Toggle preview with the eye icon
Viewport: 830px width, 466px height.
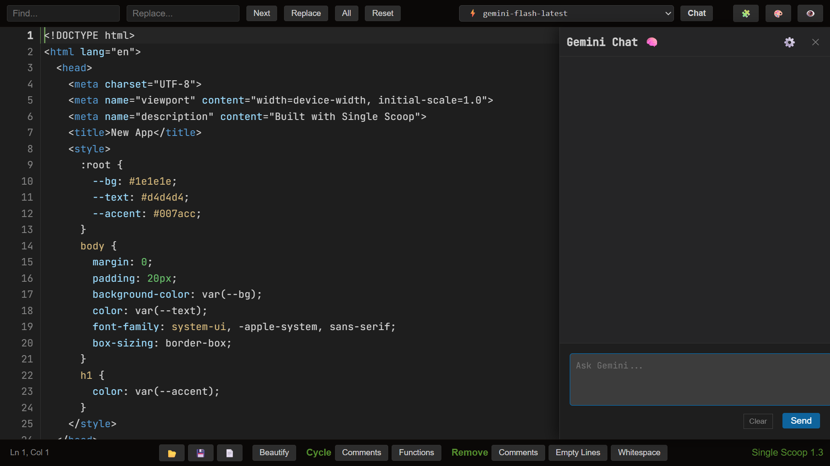click(x=810, y=13)
